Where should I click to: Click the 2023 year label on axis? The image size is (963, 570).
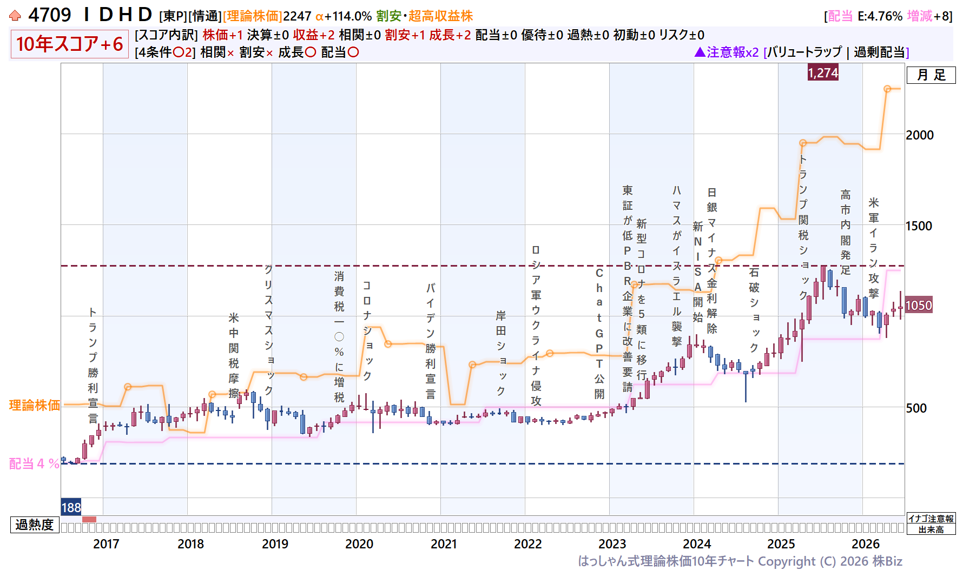pos(612,544)
